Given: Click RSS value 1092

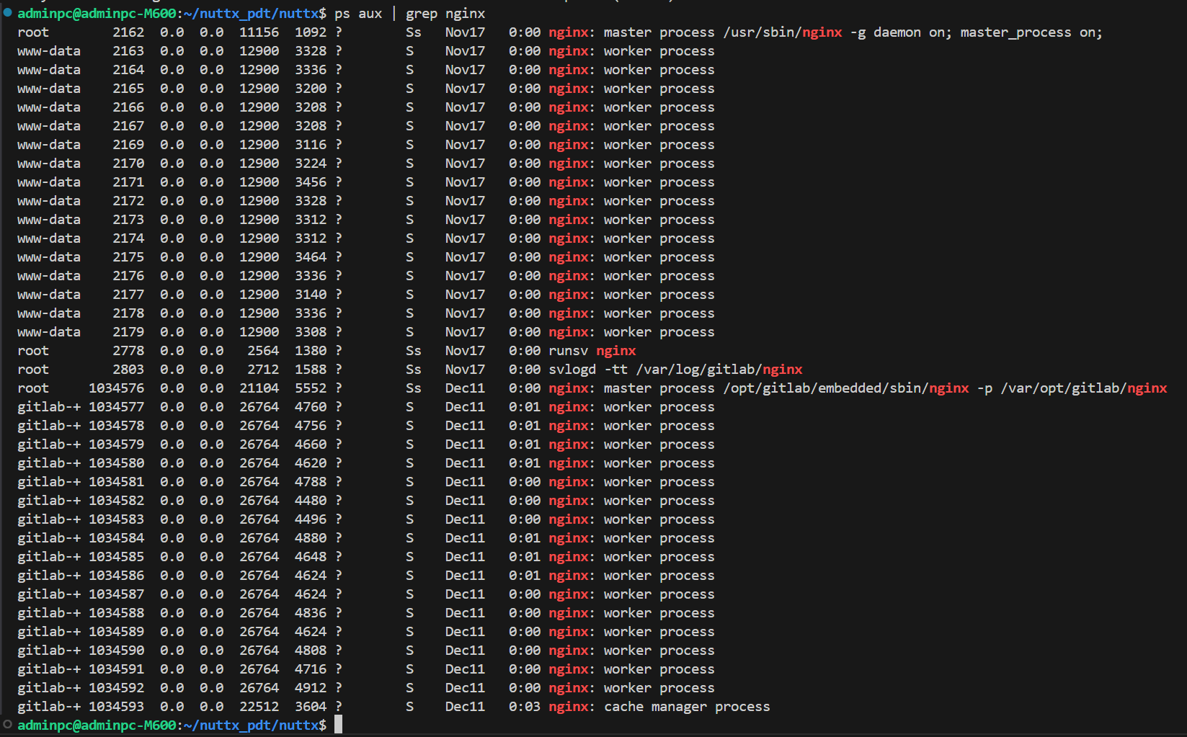Looking at the screenshot, I should click(x=311, y=32).
